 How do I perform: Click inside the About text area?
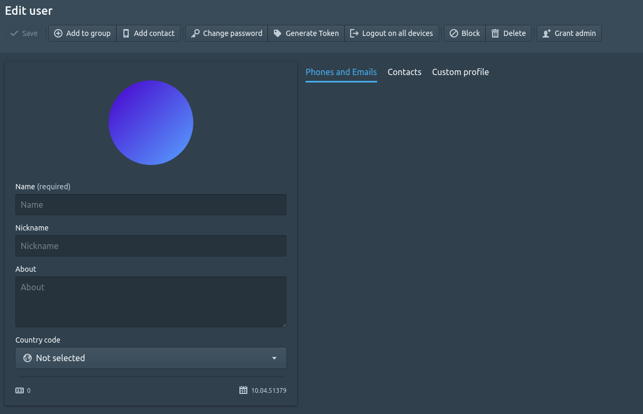[x=151, y=302]
